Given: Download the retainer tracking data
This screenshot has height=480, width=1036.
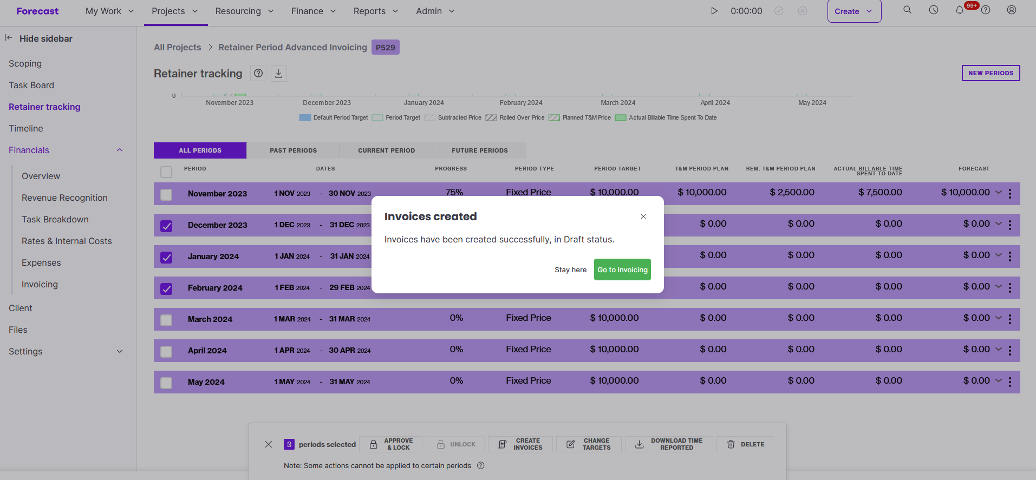Looking at the screenshot, I should point(278,73).
